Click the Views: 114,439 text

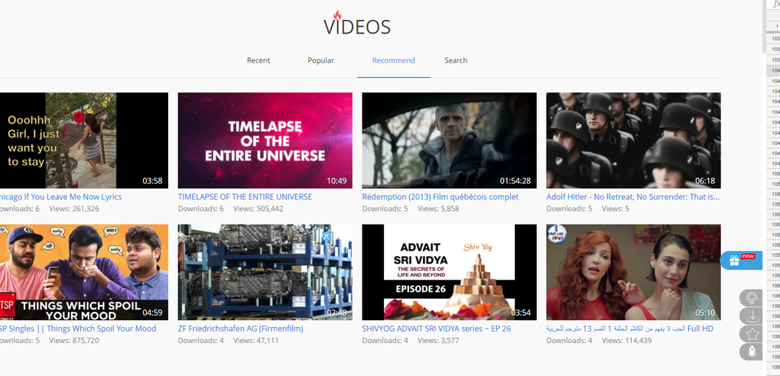coord(627,340)
